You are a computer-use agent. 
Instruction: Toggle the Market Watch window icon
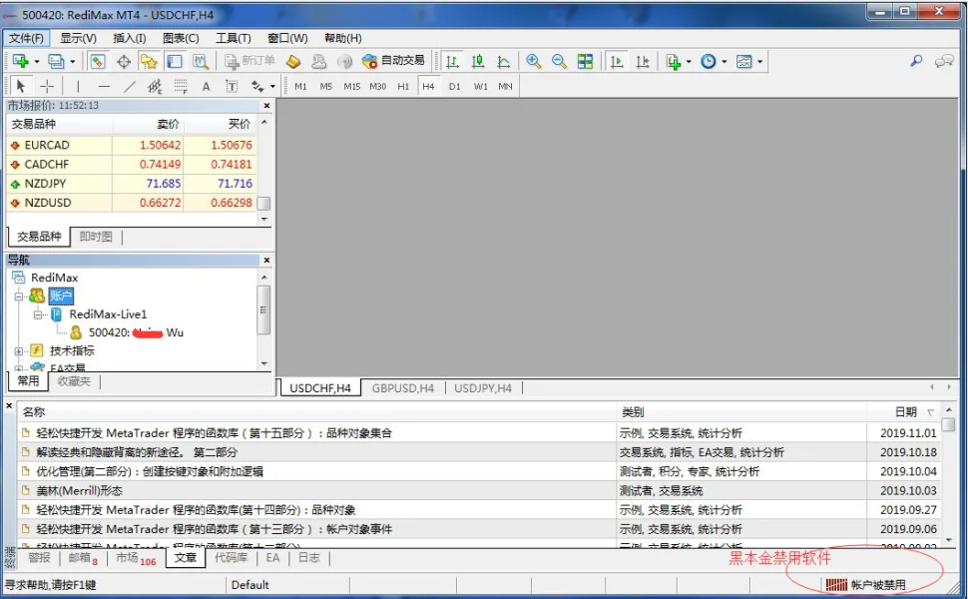tap(98, 61)
